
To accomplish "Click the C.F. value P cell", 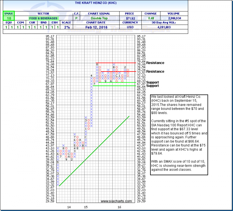I will 77,19.
